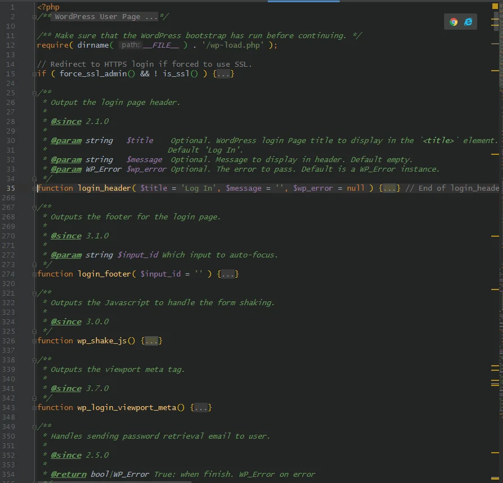The image size is (503, 483).
Task: Click the @since 3.7.0 tag
Action: [66, 388]
